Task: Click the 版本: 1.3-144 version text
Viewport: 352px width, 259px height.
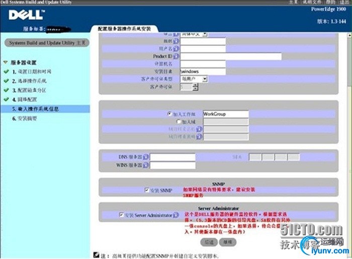Action: click(x=331, y=21)
